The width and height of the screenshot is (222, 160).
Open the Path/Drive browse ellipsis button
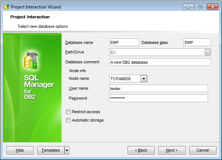(x=207, y=52)
